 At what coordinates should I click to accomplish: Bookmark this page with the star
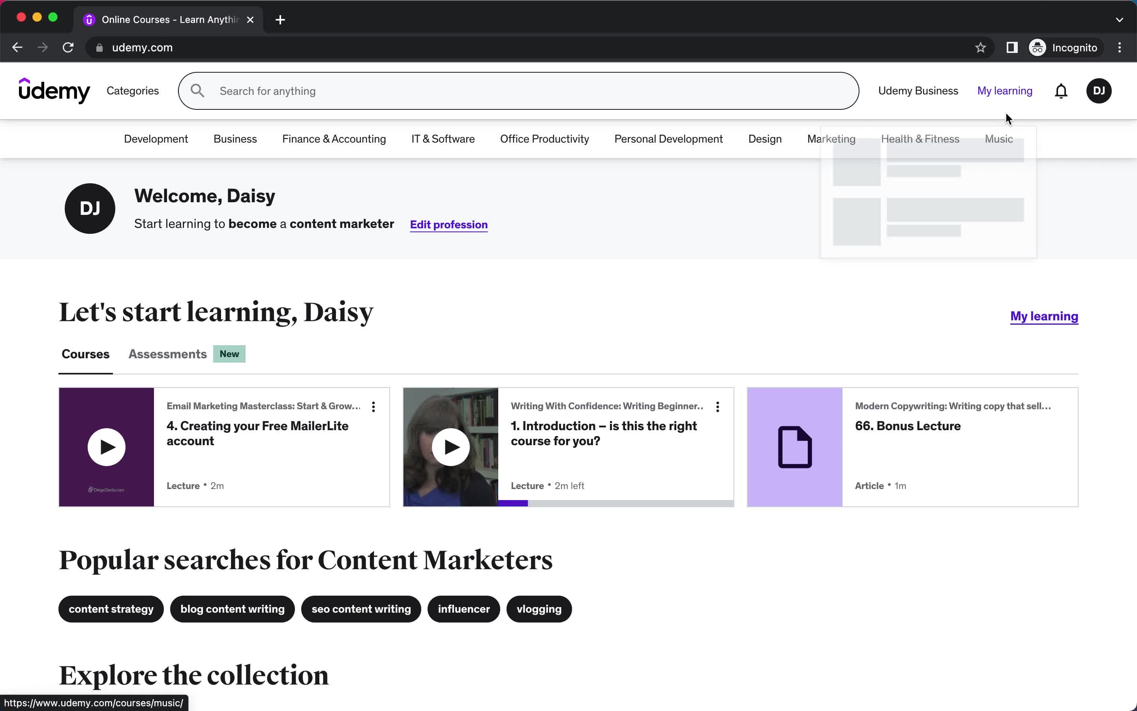point(980,47)
